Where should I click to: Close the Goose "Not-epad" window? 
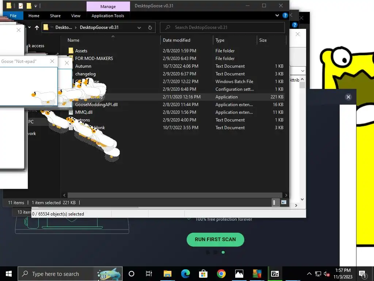pyautogui.click(x=52, y=61)
